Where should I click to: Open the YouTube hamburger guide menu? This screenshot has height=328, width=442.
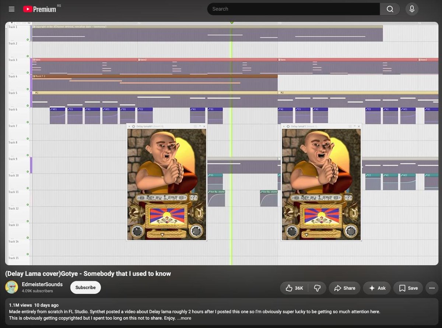(12, 9)
